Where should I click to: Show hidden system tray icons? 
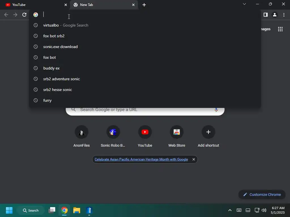(x=230, y=210)
